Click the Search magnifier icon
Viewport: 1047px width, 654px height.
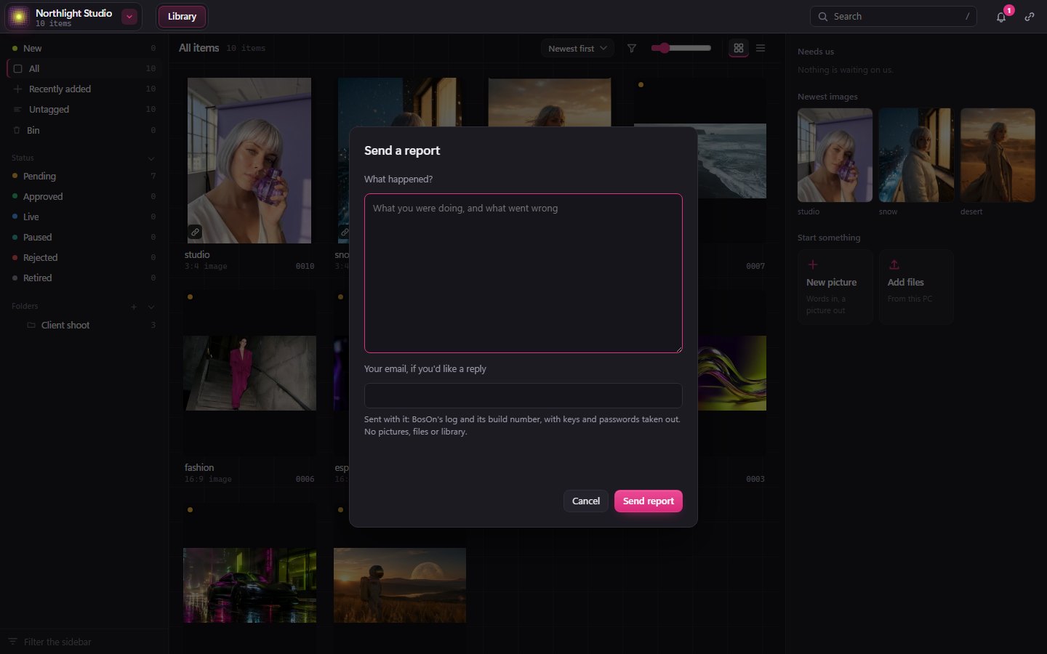coord(823,17)
